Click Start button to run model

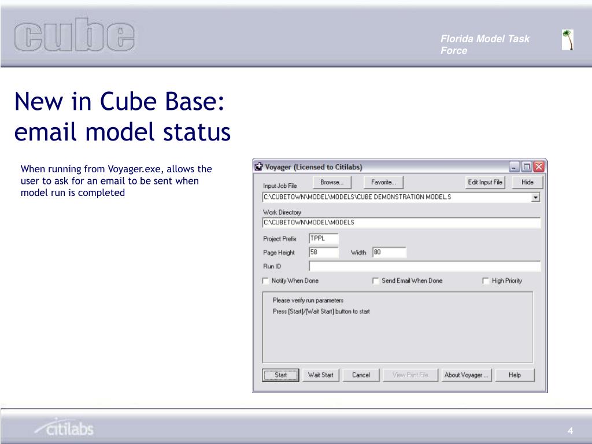(x=280, y=375)
